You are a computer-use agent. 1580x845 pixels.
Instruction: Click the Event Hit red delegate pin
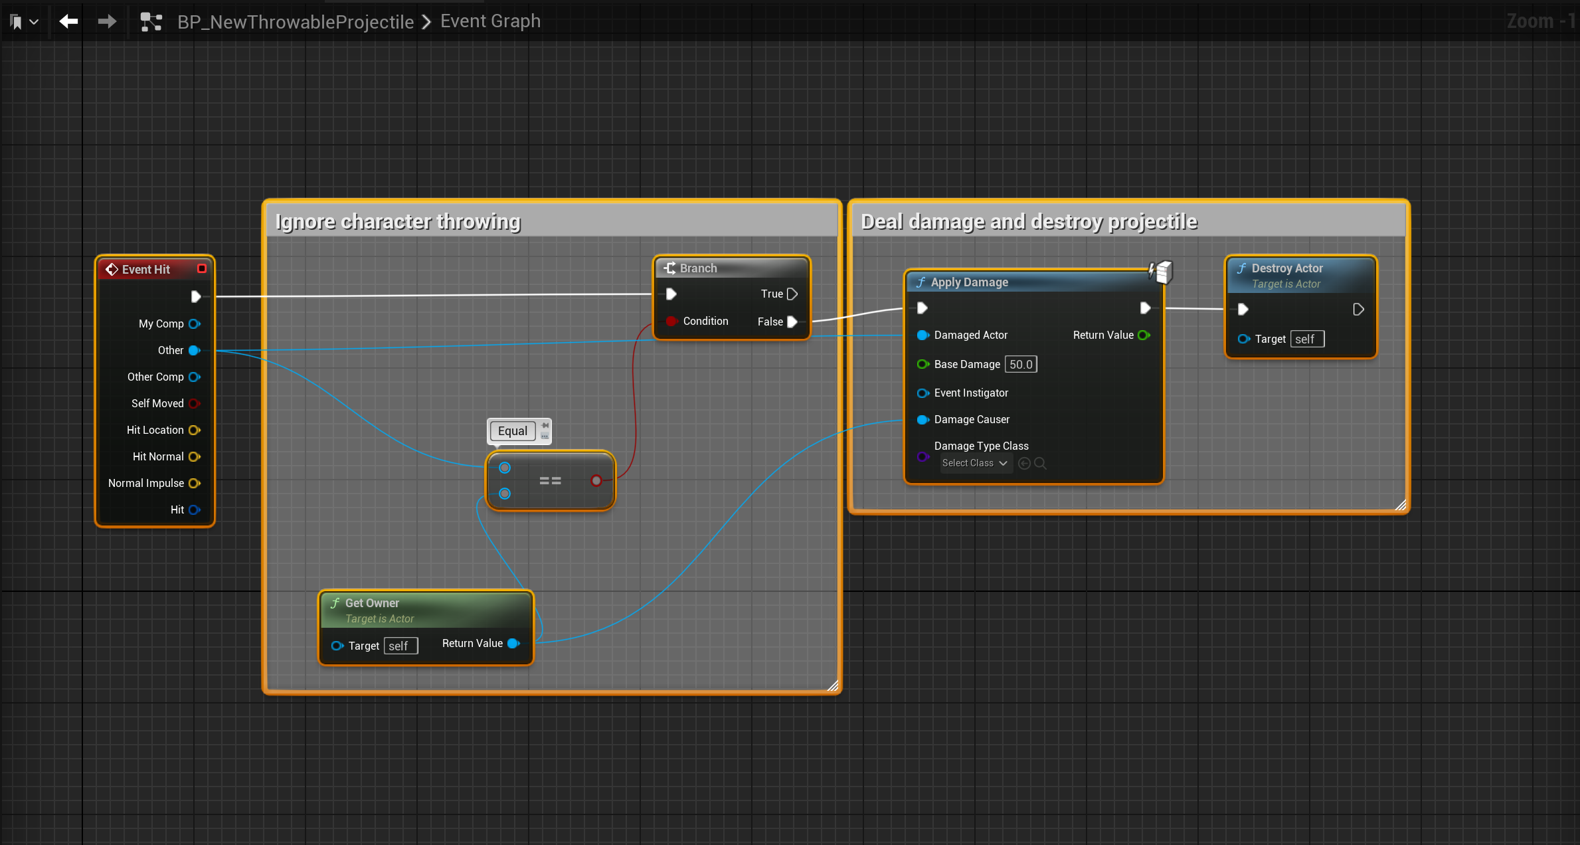coord(202,268)
